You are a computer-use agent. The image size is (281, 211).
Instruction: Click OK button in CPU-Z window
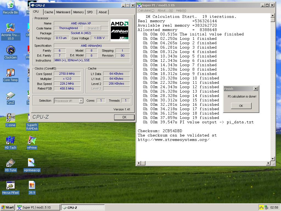point(124,117)
